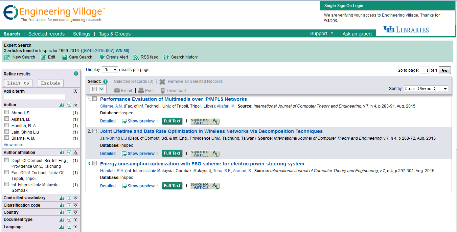Click the Go page button
The height and width of the screenshot is (232, 457).
[444, 70]
